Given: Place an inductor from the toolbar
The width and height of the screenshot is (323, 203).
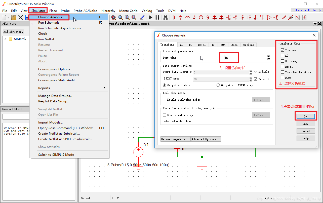Looking at the screenshot, I should [187, 17].
